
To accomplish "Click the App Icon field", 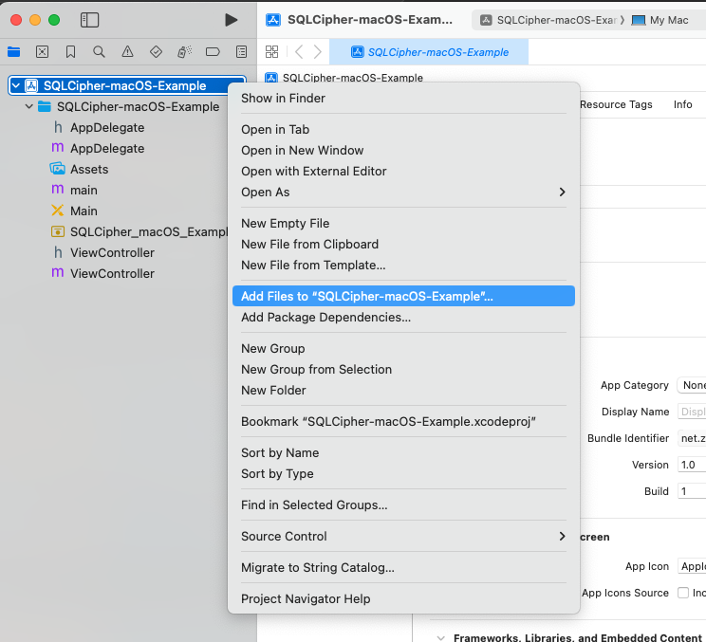I will click(692, 566).
